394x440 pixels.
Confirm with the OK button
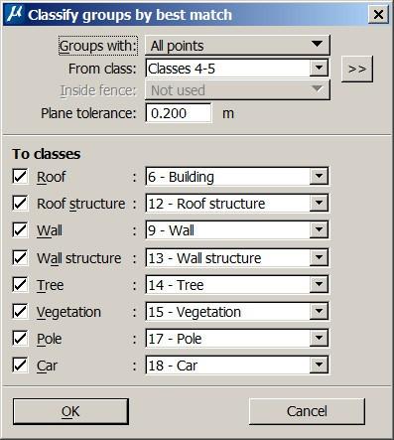tap(70, 411)
